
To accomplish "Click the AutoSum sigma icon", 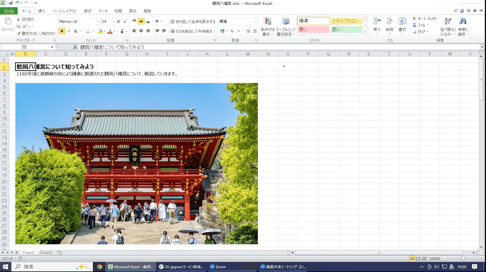I will point(414,19).
